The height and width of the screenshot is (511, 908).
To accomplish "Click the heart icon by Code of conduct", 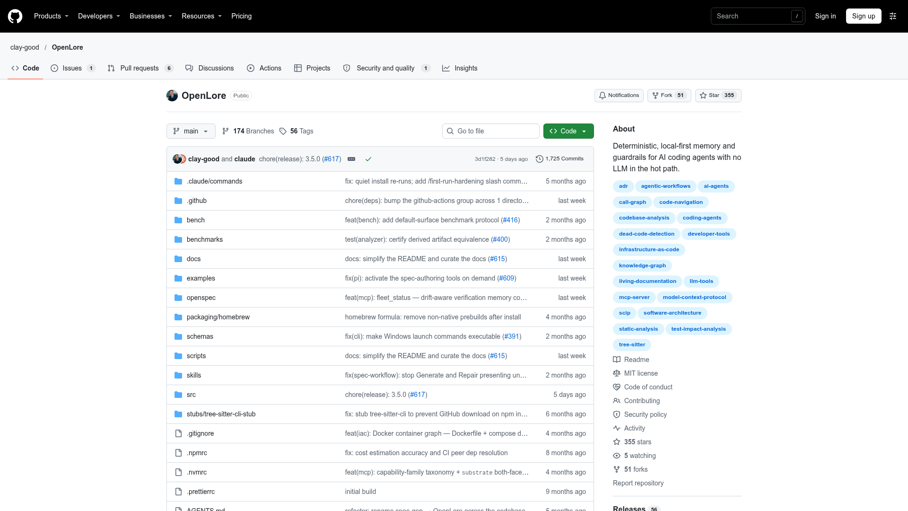I will [617, 387].
